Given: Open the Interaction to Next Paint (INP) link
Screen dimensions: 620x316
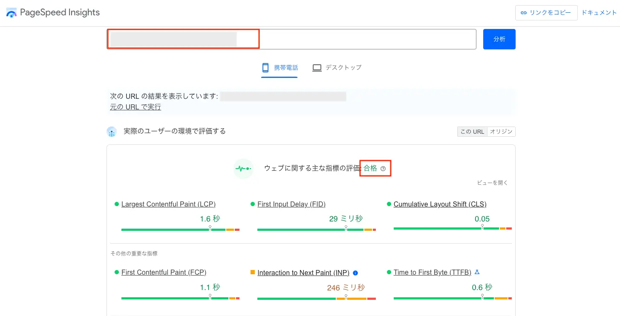Looking at the screenshot, I should point(303,273).
